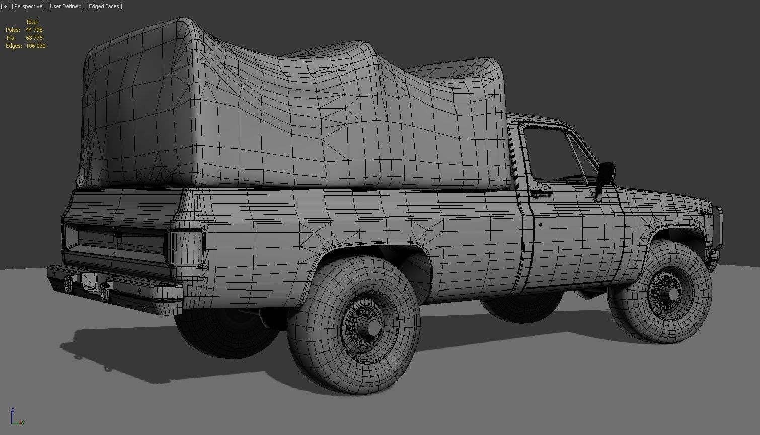Click the Edges count '106 030'
Image resolution: width=760 pixels, height=435 pixels.
point(36,46)
